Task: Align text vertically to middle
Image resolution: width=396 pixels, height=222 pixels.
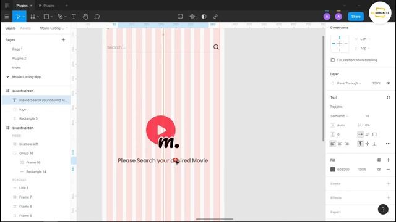Action: [368, 144]
